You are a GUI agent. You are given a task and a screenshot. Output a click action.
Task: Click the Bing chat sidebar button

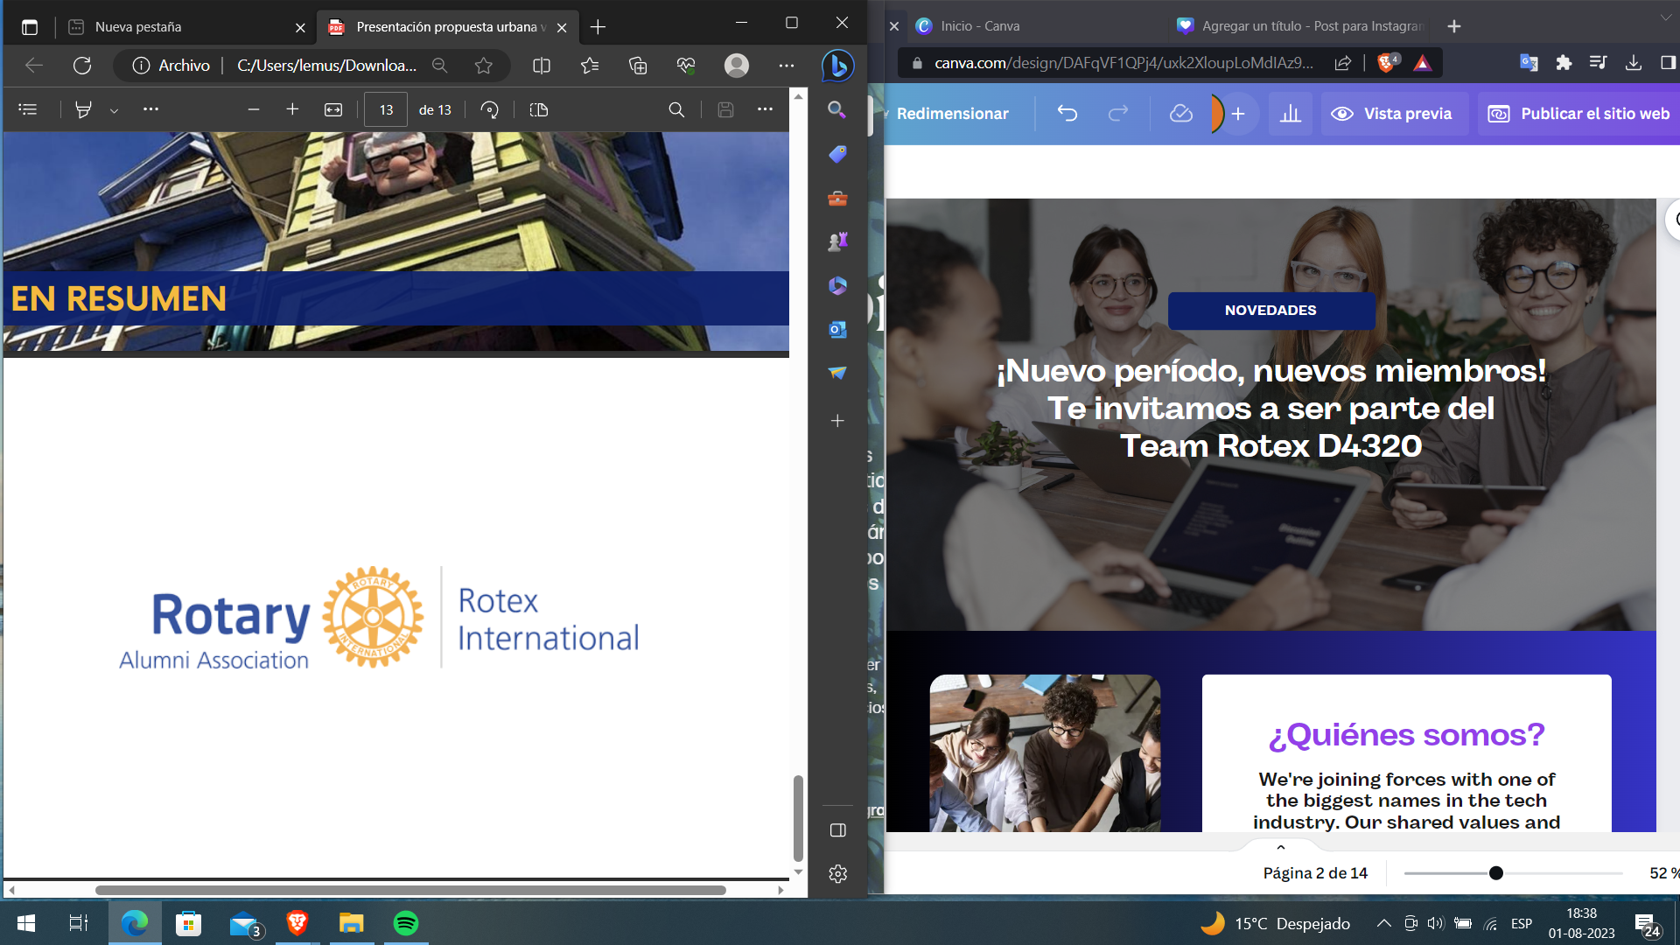click(x=837, y=66)
